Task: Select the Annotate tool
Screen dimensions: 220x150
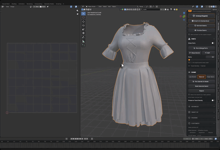Action: pos(83,37)
